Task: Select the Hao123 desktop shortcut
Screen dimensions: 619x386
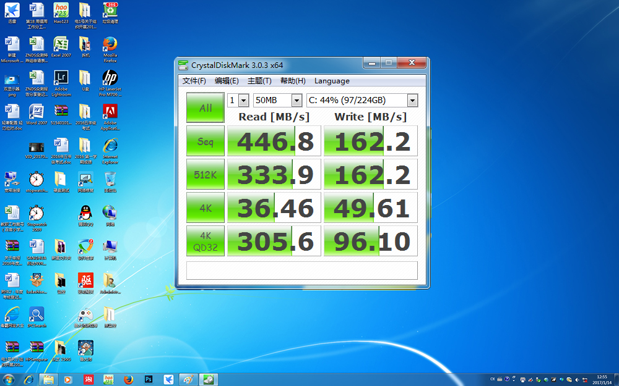Action: [61, 10]
